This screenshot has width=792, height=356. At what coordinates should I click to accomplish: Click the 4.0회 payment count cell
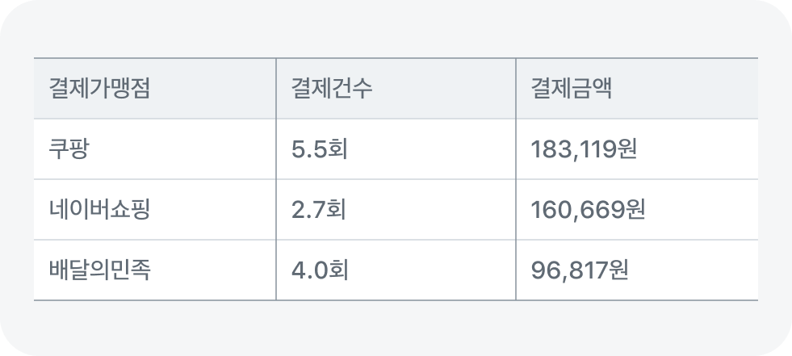tap(320, 270)
